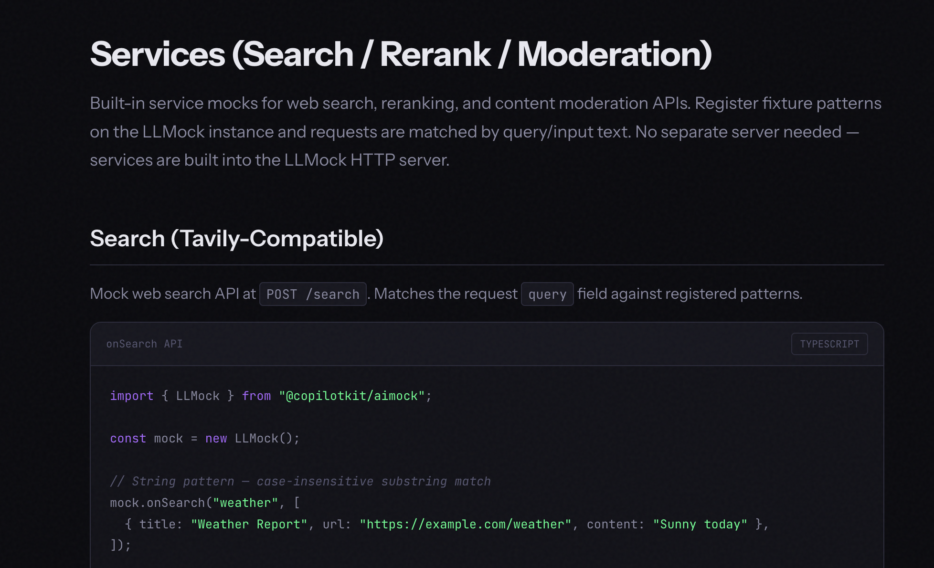Click the 'query' inline code chip
The height and width of the screenshot is (568, 934).
(547, 295)
